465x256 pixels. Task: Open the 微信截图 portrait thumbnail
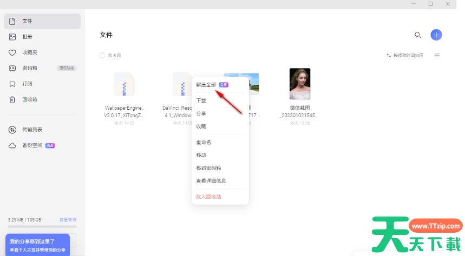300,84
